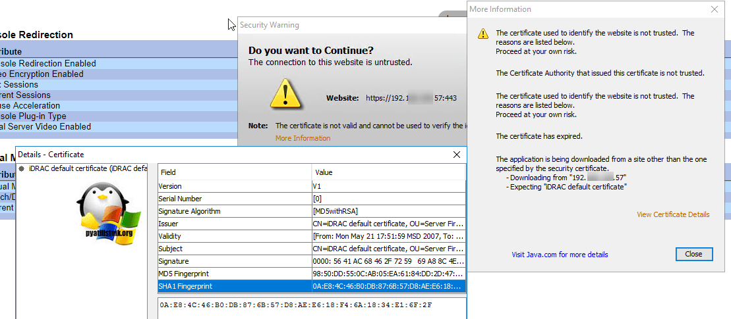Select the Version field row
This screenshot has width=731, height=319.
coord(234,186)
